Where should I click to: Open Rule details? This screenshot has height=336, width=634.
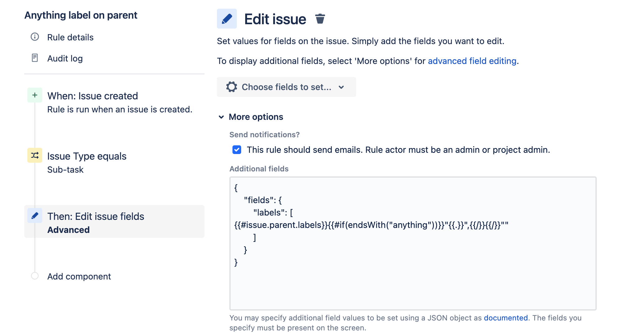(x=70, y=37)
